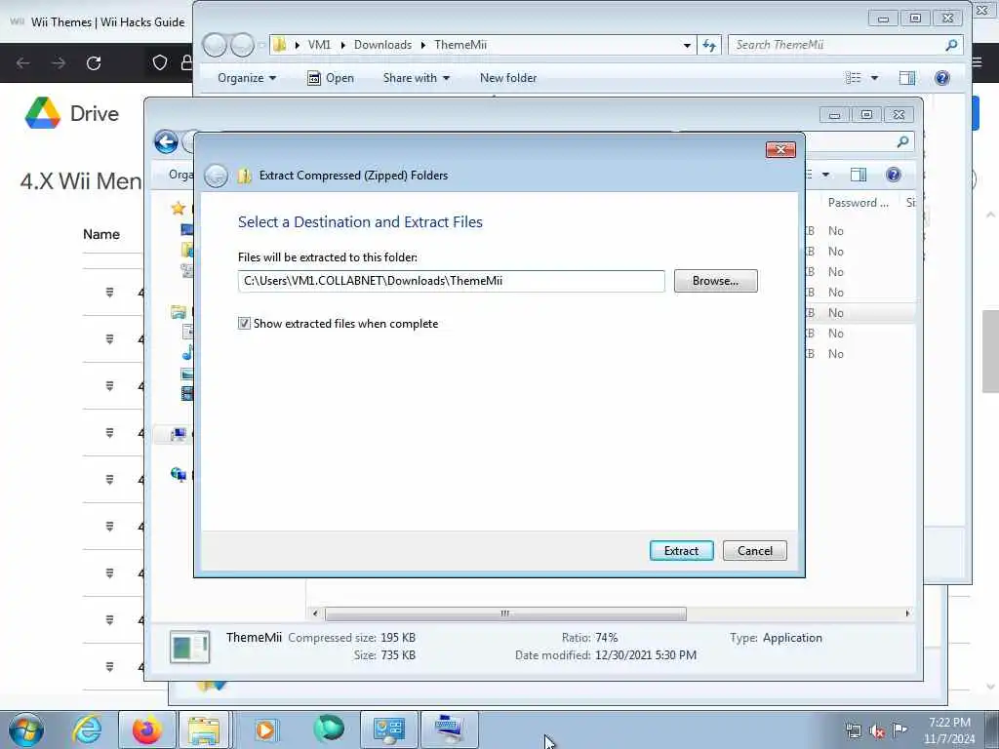
Task: Click the Libraries icon in navigation pane
Action: pos(179,312)
